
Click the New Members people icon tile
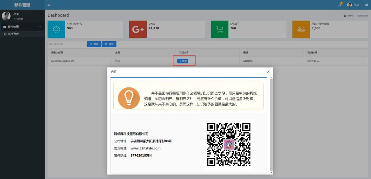click(301, 29)
